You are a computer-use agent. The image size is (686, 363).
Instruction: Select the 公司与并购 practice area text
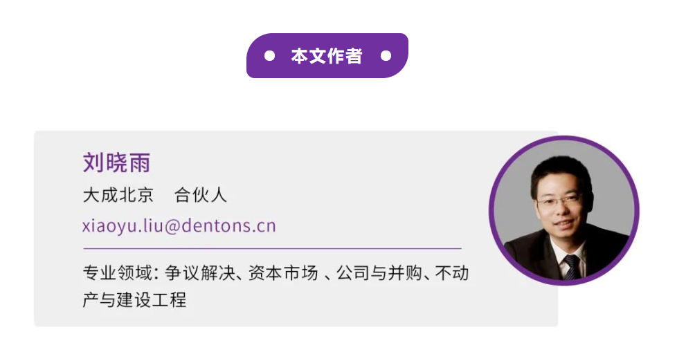[379, 273]
